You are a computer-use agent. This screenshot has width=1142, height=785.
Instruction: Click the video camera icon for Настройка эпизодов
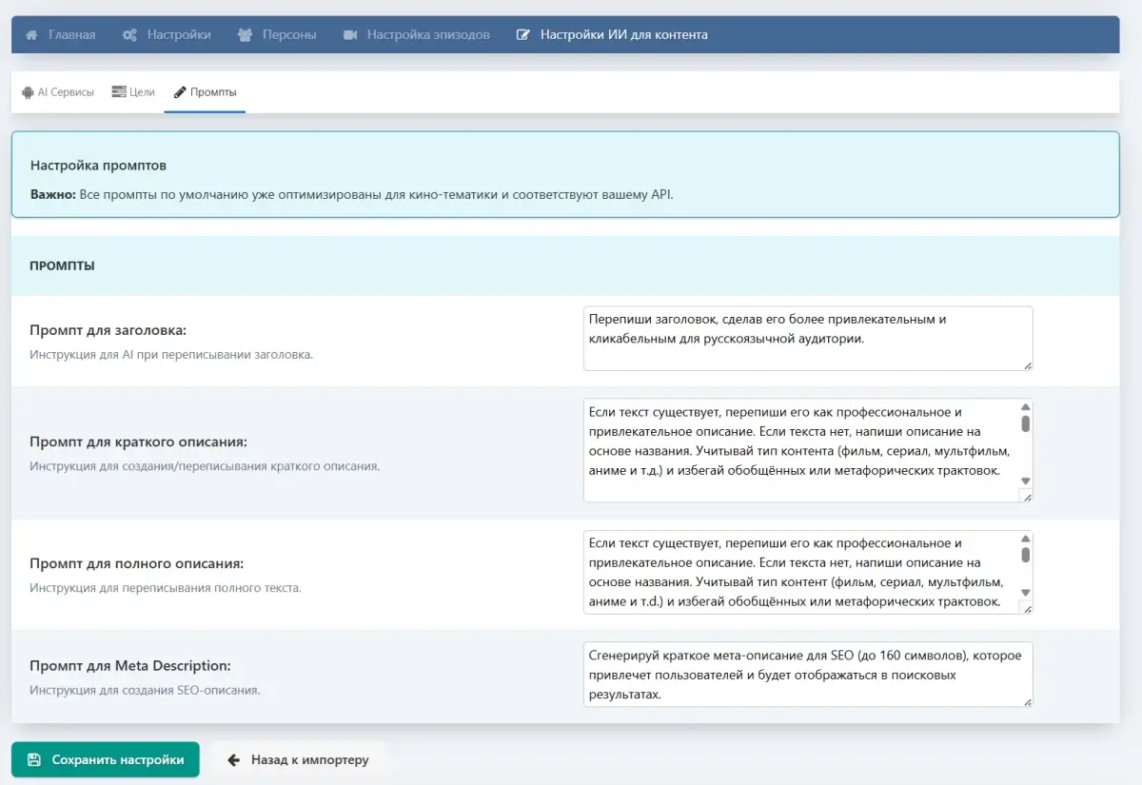pos(349,35)
